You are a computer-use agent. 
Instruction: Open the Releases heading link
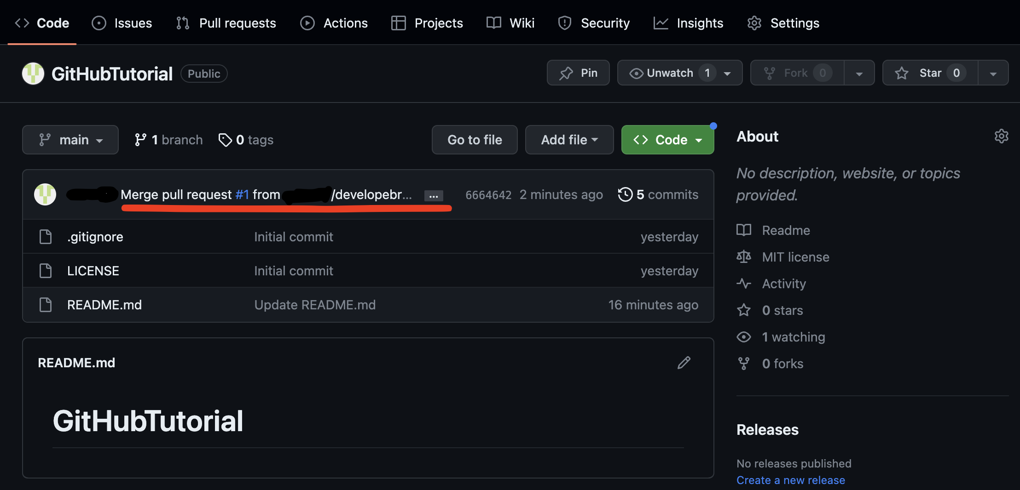(x=767, y=429)
